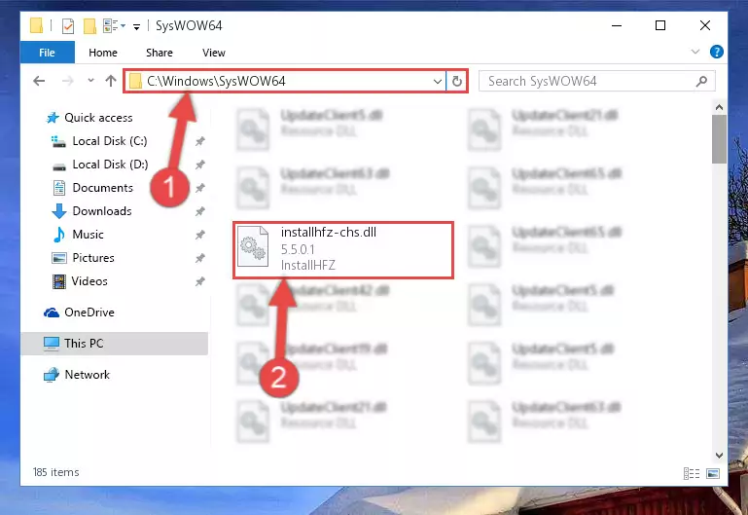Click the Forward navigation arrow
Image resolution: width=748 pixels, height=515 pixels.
pyautogui.click(x=67, y=81)
